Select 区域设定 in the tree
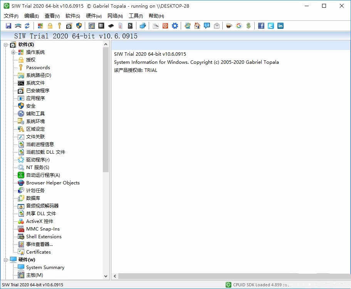Viewport: 351px width, 289px height. (x=35, y=129)
